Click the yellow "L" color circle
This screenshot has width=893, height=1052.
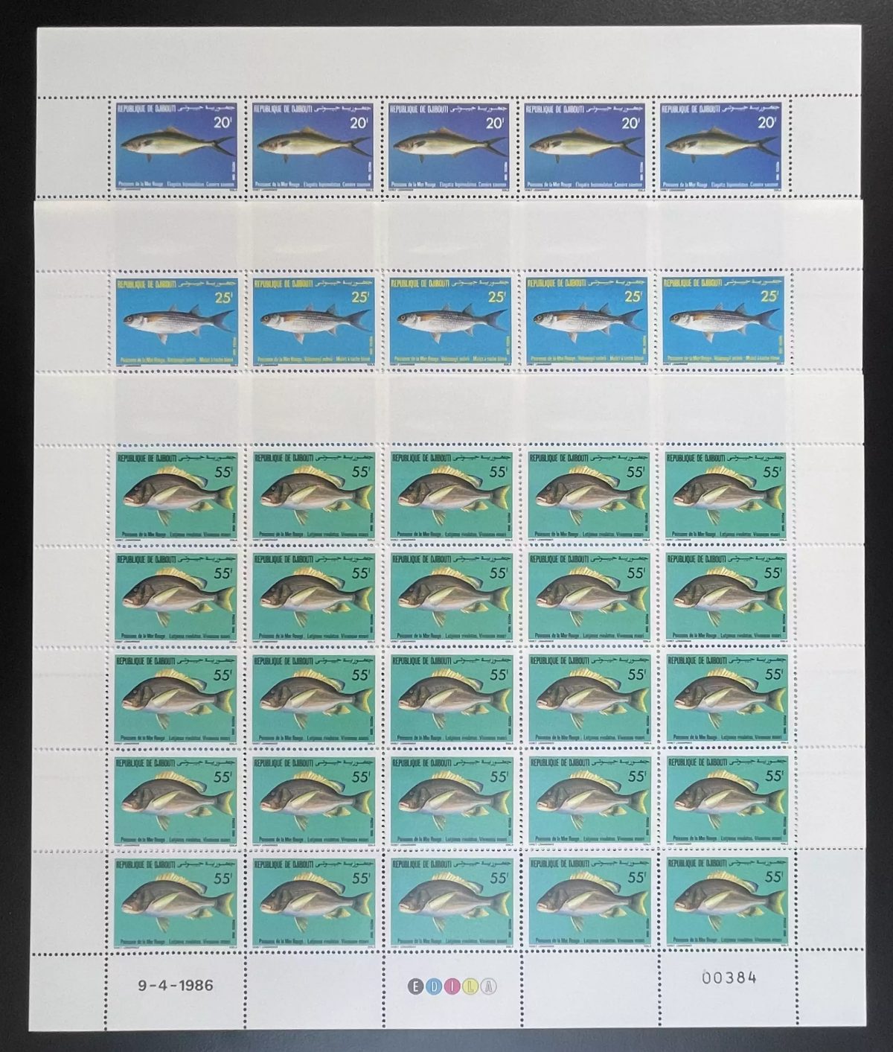coord(470,986)
